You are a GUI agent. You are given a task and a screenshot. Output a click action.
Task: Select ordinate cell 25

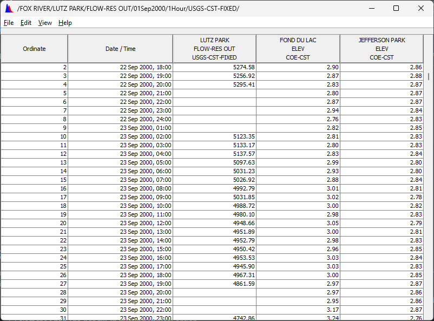pyautogui.click(x=34, y=266)
